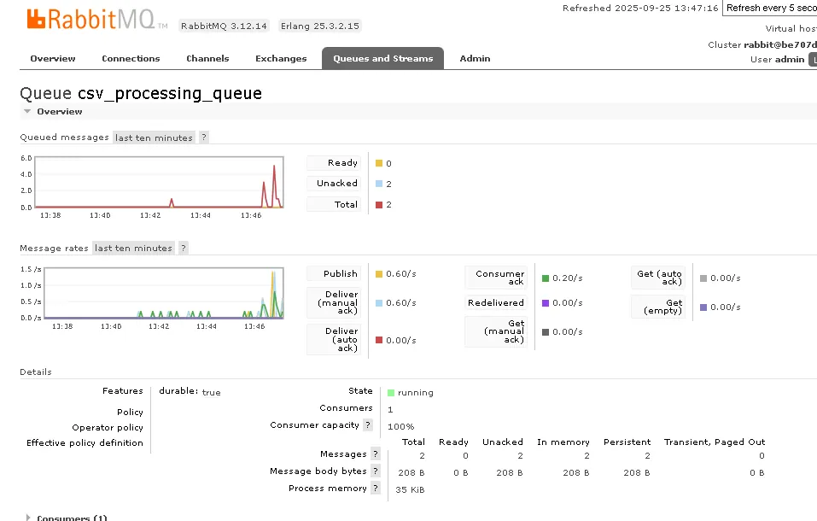Click the Queue csv_processing_queue heading

(141, 93)
